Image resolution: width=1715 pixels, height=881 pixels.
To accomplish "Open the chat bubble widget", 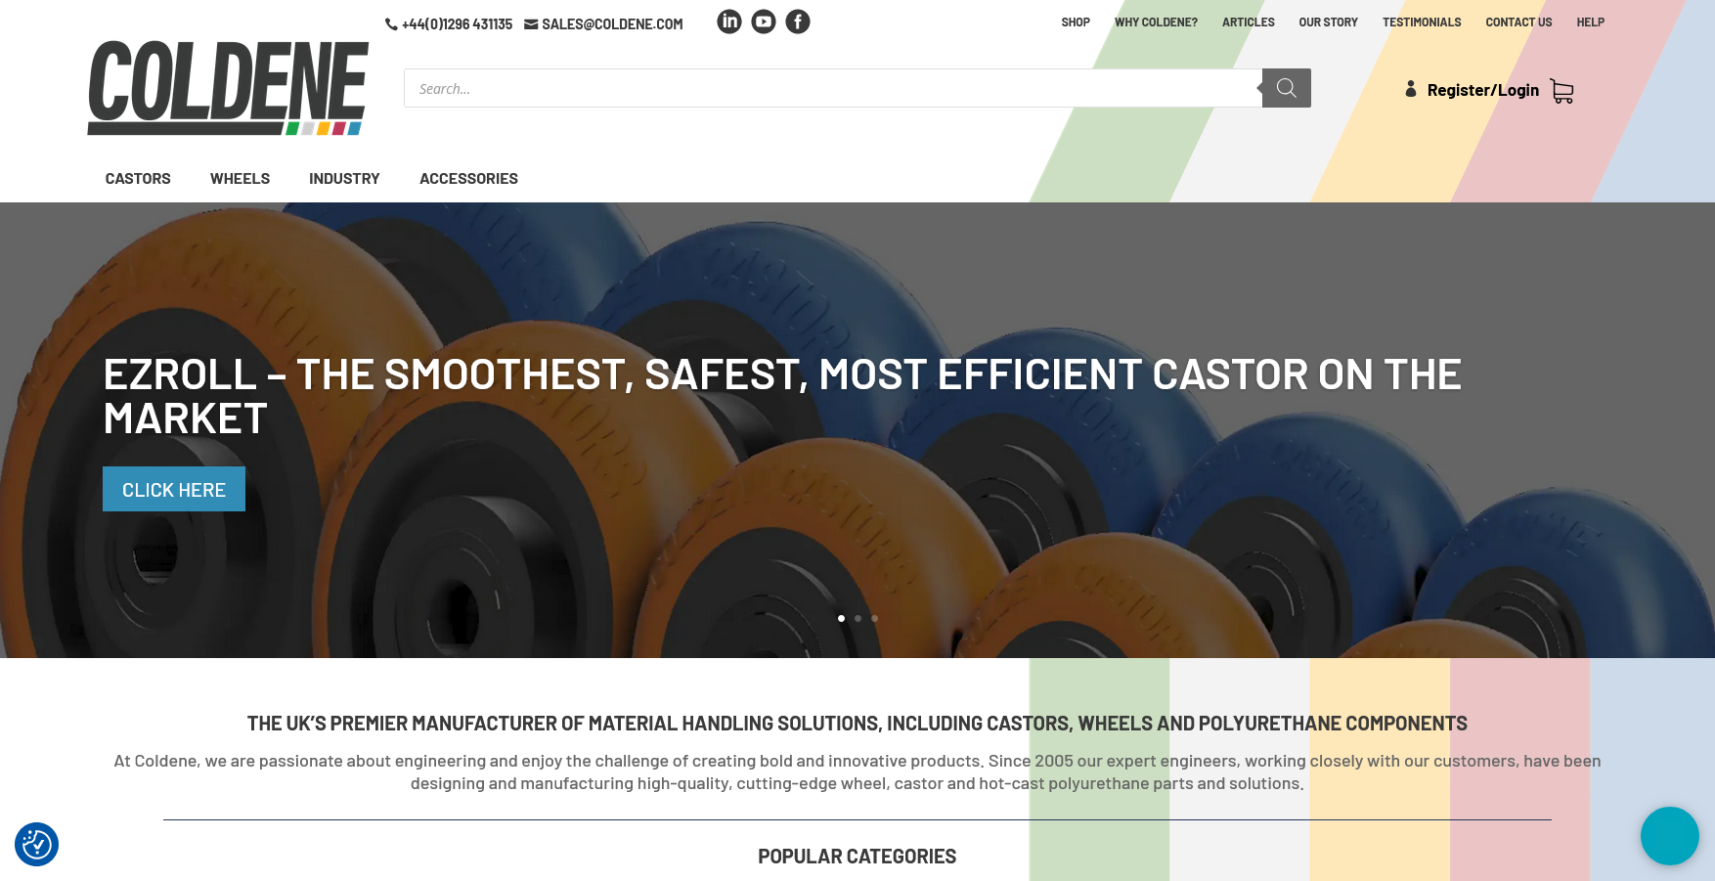I will coord(1670,836).
